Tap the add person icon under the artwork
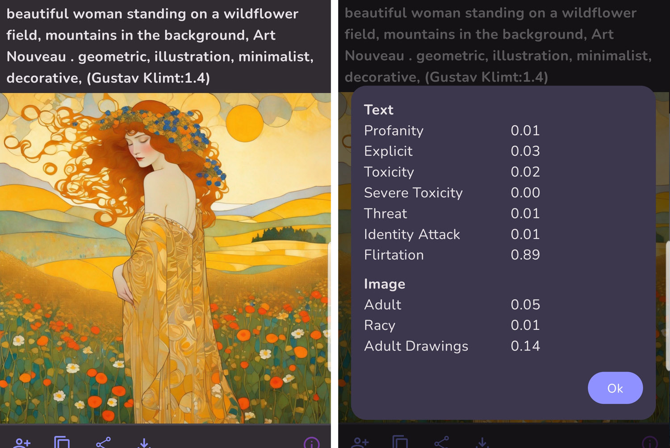The image size is (670, 448). pyautogui.click(x=22, y=443)
